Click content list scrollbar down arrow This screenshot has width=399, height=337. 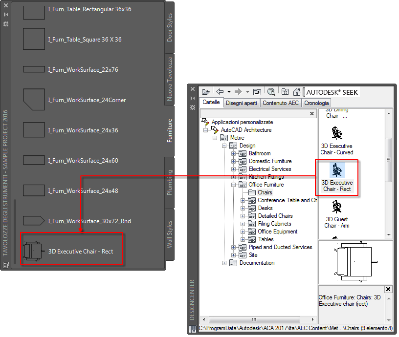pyautogui.click(x=389, y=235)
